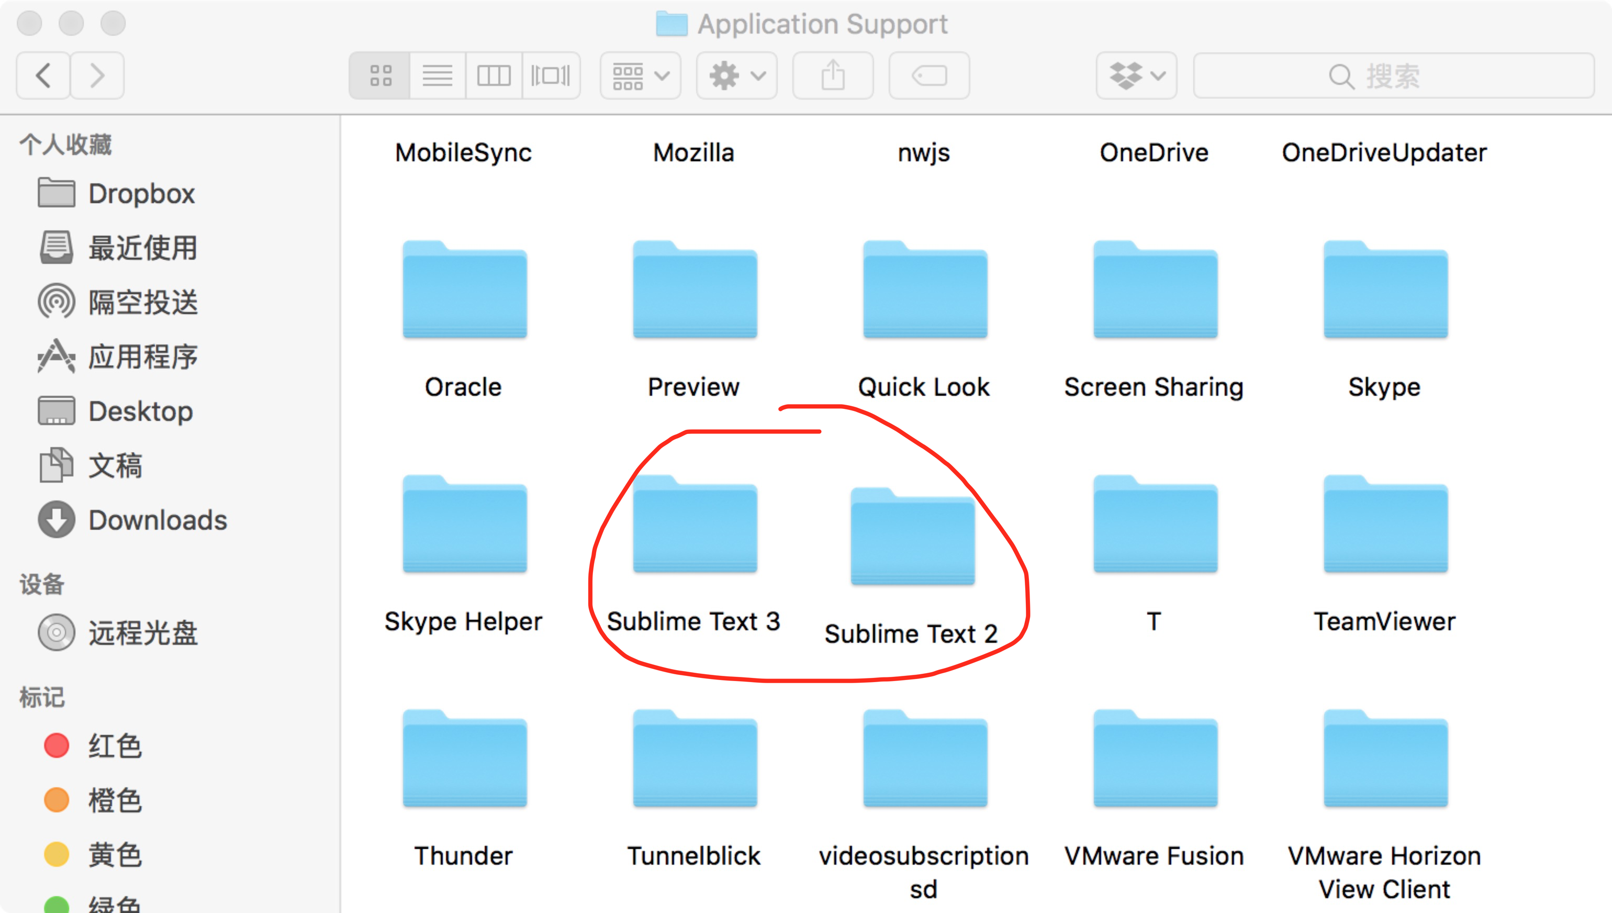Select the Oracle folder icon
This screenshot has height=913, width=1612.
tap(464, 290)
